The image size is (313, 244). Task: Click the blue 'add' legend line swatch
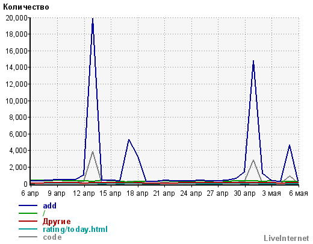click(28, 205)
